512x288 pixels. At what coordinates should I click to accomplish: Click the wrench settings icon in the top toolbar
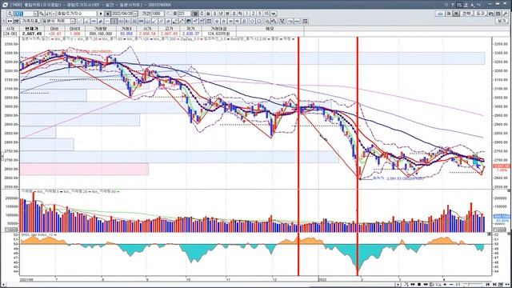pos(505,14)
